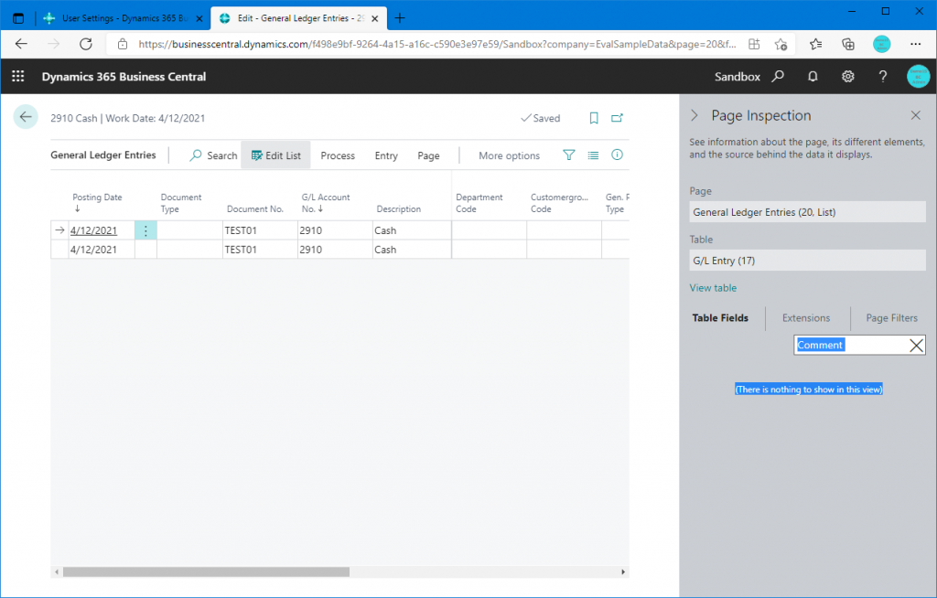The width and height of the screenshot is (937, 598).
Task: Add this page to browser favorites
Action: (781, 44)
